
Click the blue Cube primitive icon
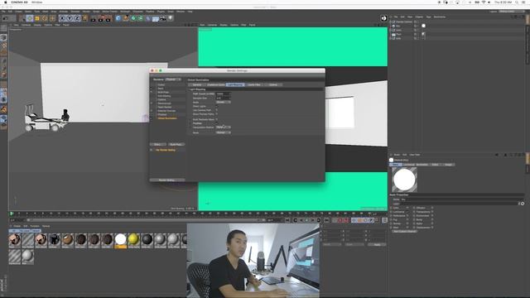(x=118, y=18)
